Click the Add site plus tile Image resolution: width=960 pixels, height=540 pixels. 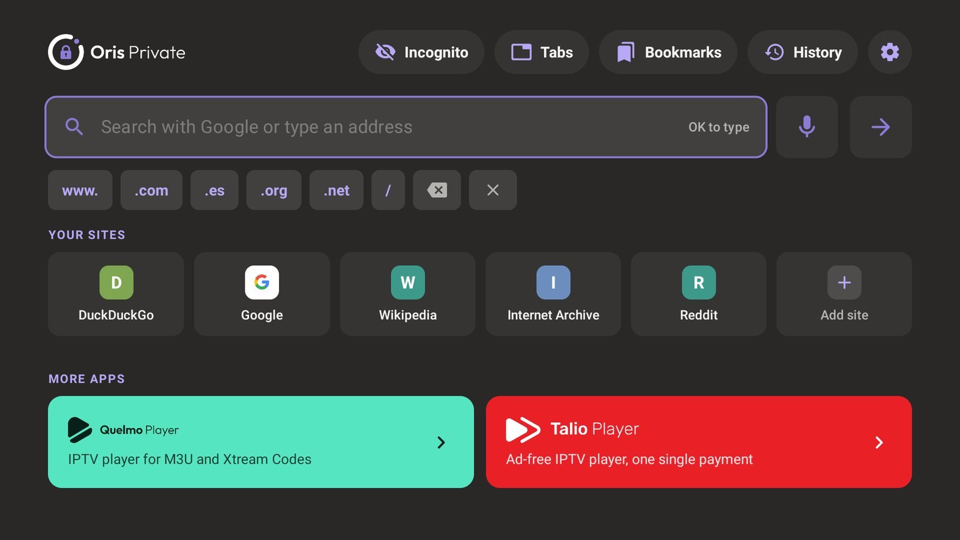pos(844,294)
